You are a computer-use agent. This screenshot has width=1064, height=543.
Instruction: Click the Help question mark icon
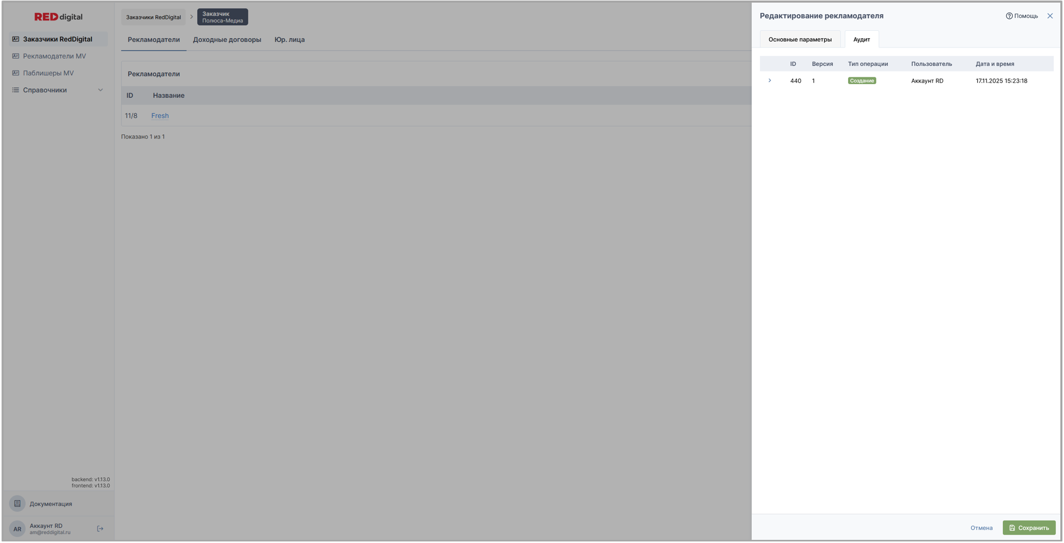point(1009,16)
